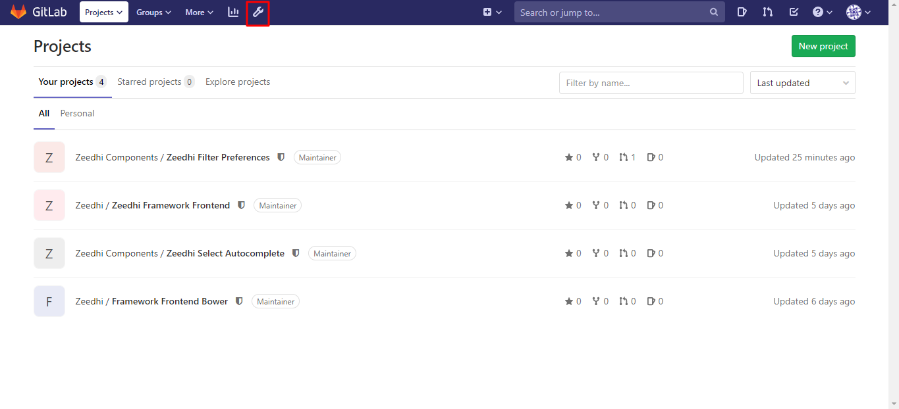This screenshot has height=409, width=899.
Task: Click 'Updated 6 days ago' text
Action: pos(814,301)
